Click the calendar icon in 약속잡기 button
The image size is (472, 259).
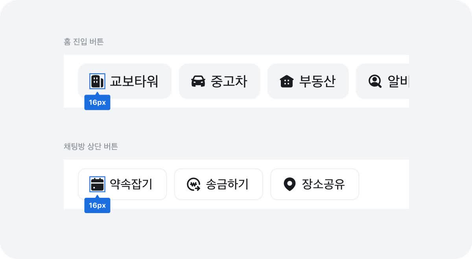click(x=97, y=184)
